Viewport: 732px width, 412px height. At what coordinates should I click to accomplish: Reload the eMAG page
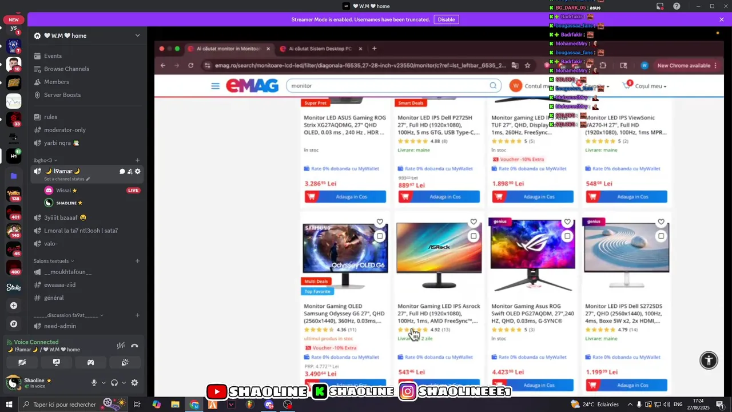click(190, 65)
